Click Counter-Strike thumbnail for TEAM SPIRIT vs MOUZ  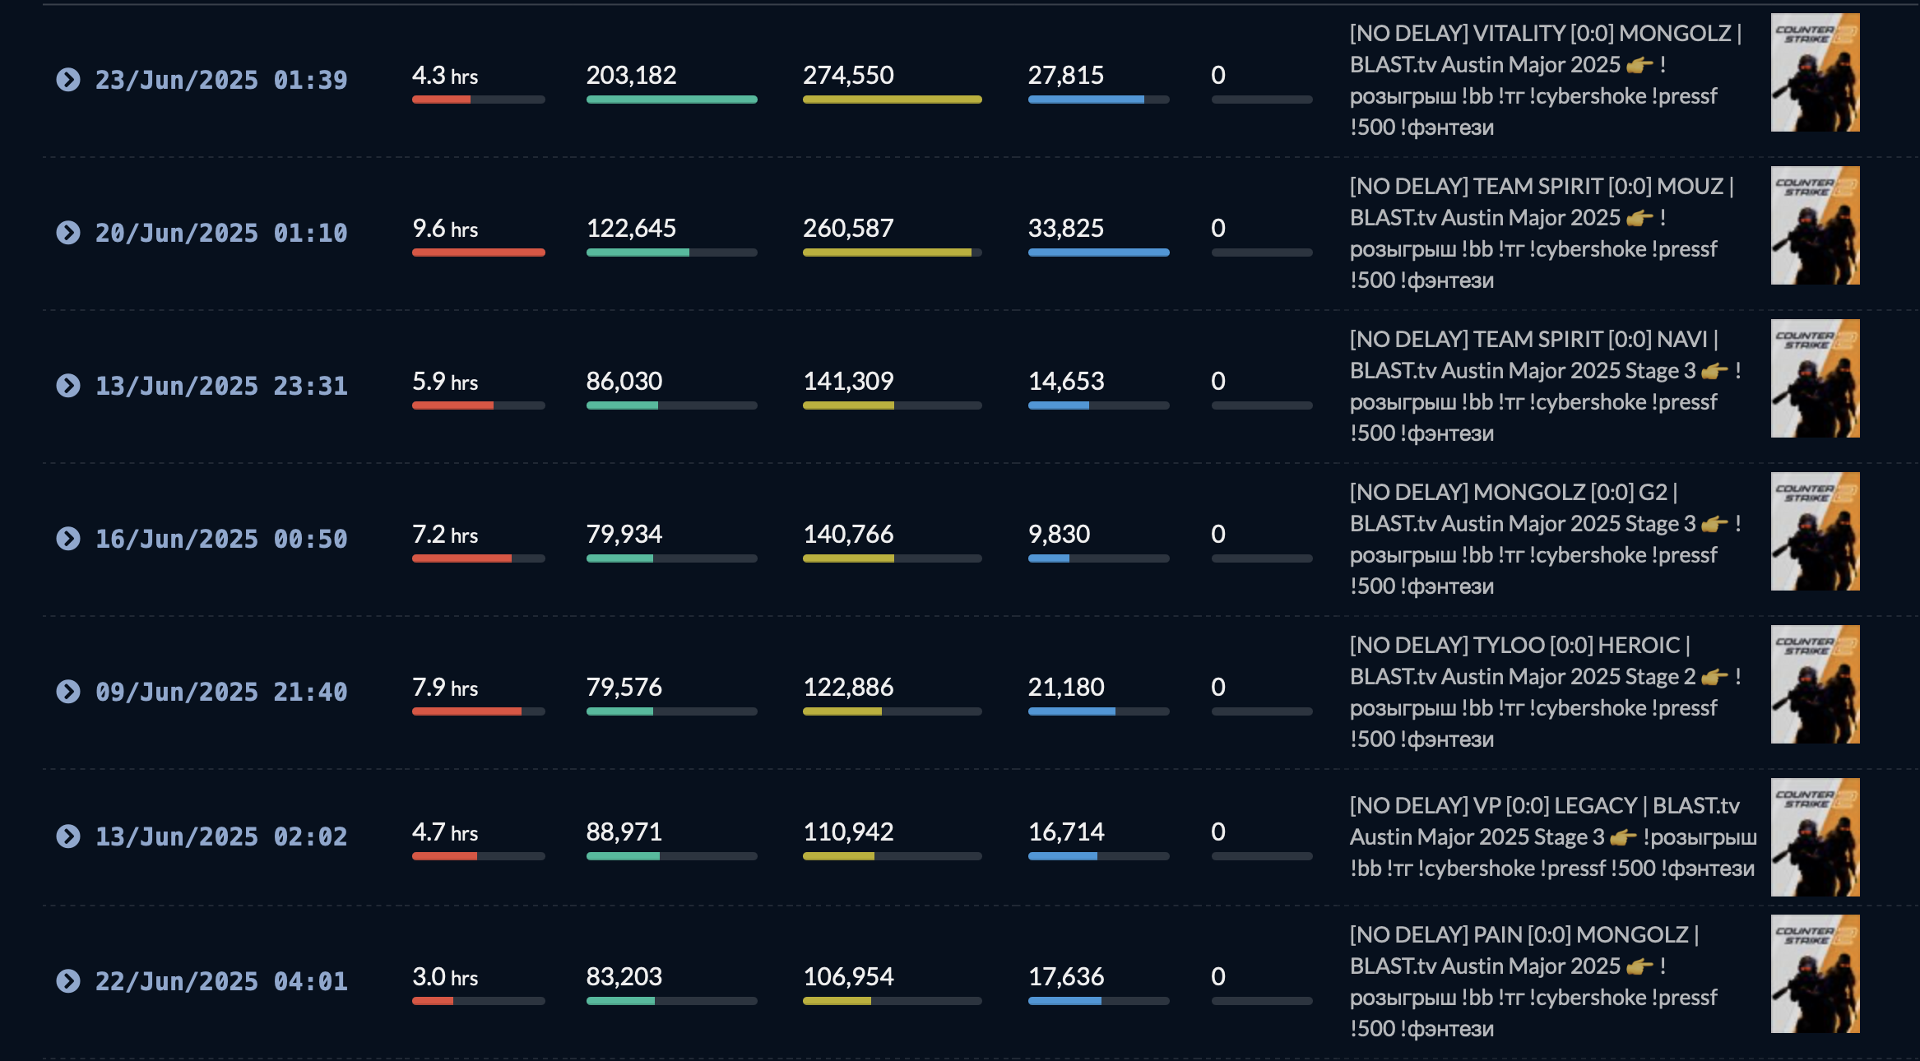[x=1815, y=225]
